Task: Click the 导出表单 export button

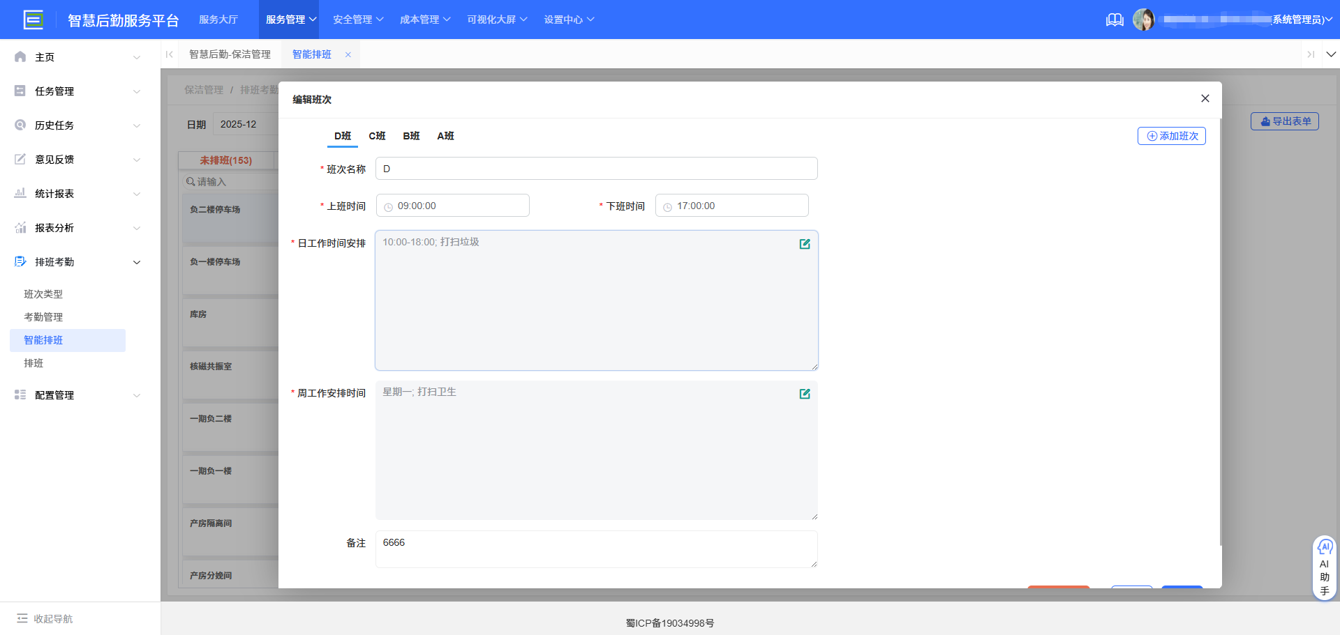Action: click(1284, 121)
